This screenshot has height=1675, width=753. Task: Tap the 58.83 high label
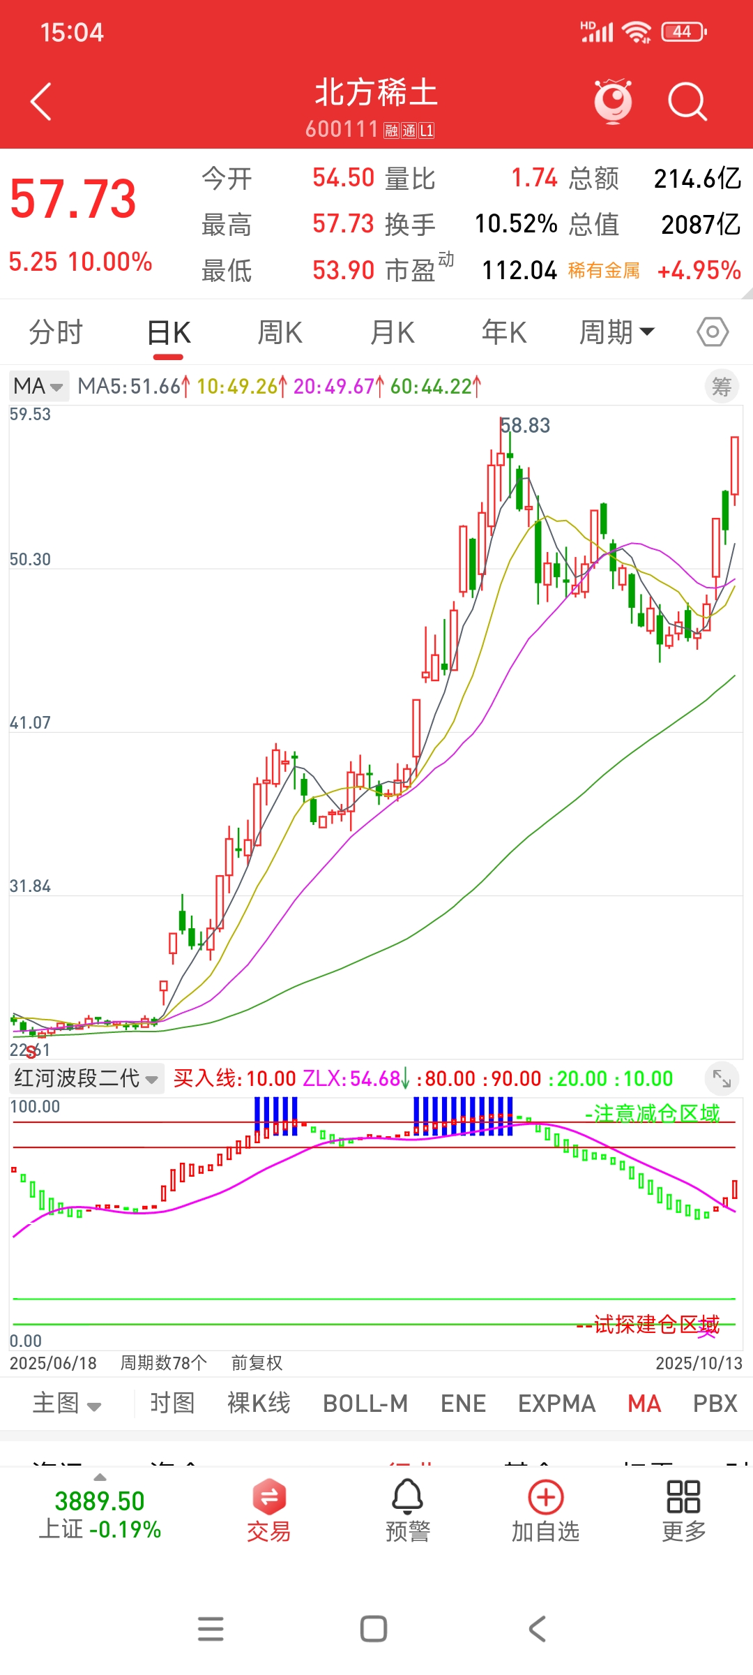point(526,425)
